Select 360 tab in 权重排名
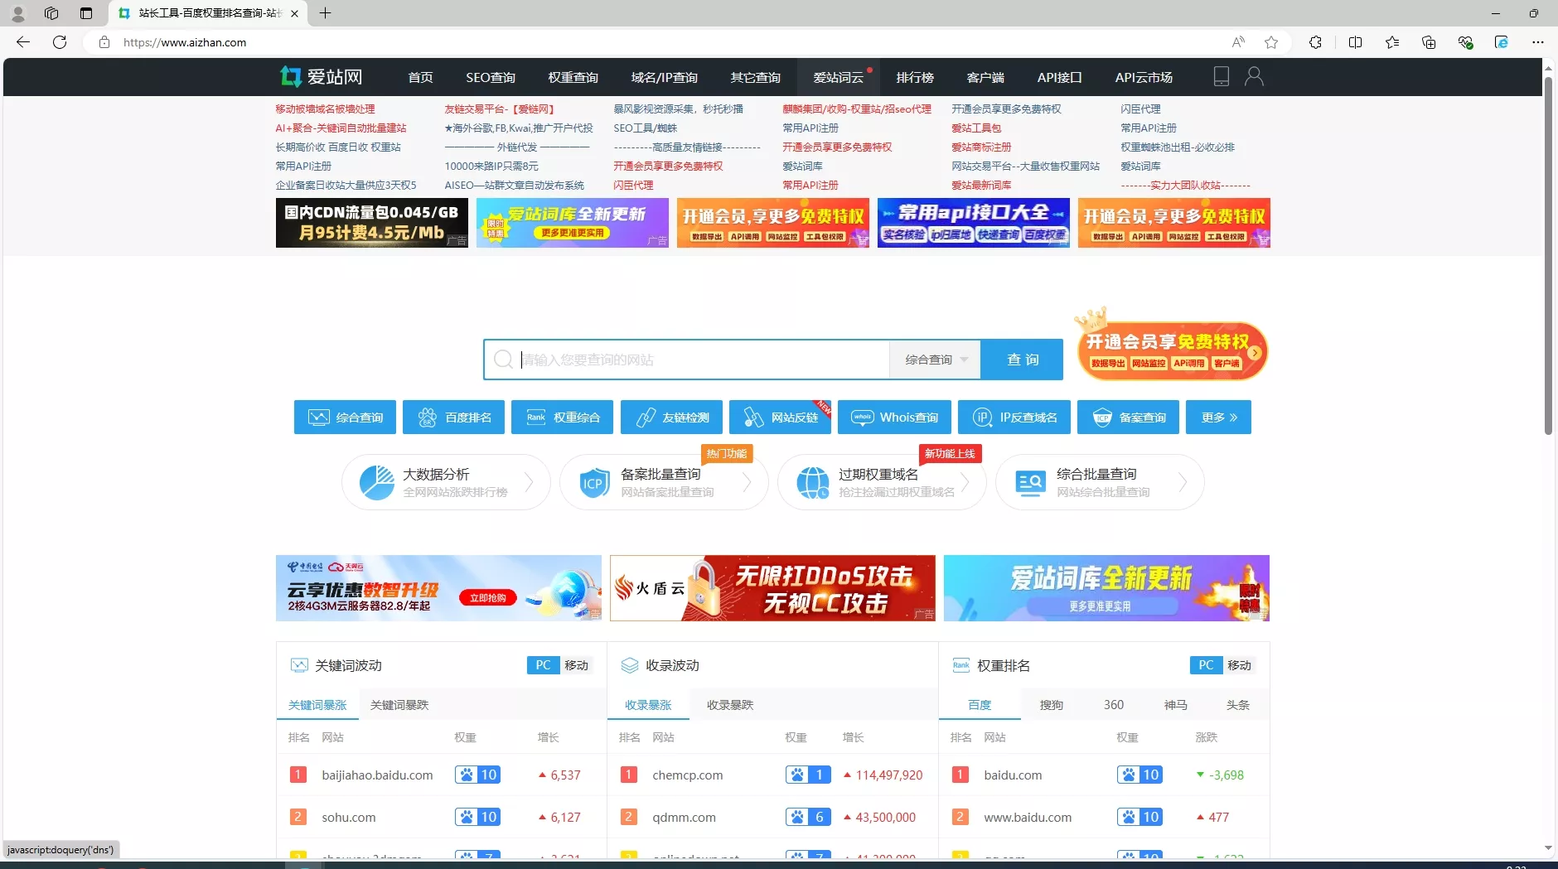 coord(1114,705)
